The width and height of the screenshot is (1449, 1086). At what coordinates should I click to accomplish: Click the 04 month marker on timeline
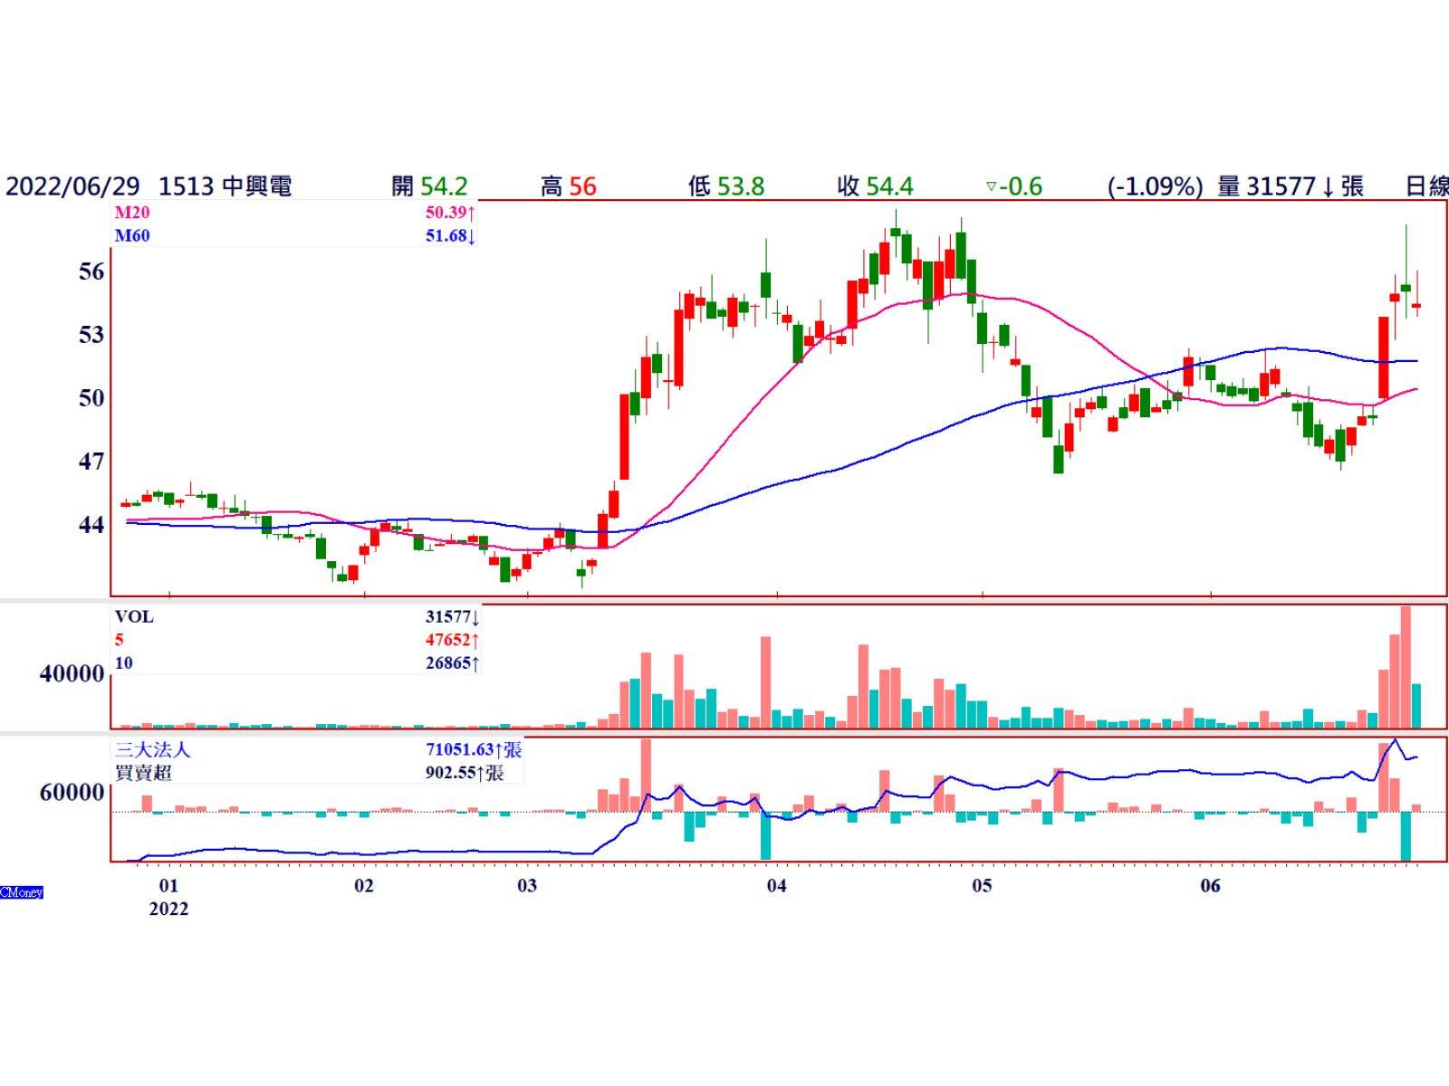point(776,885)
